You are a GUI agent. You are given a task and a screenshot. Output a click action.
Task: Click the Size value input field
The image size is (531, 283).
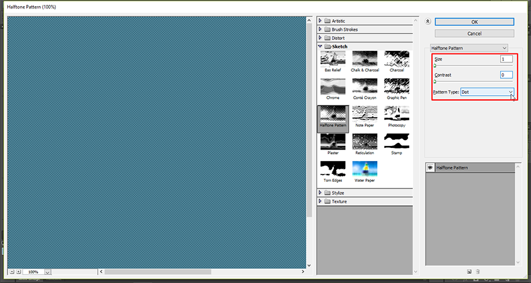tap(506, 59)
